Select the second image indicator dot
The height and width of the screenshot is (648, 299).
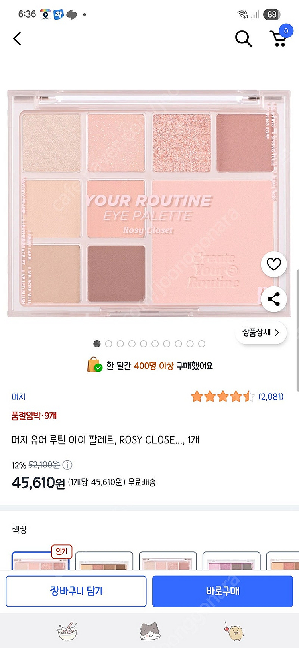click(x=108, y=344)
